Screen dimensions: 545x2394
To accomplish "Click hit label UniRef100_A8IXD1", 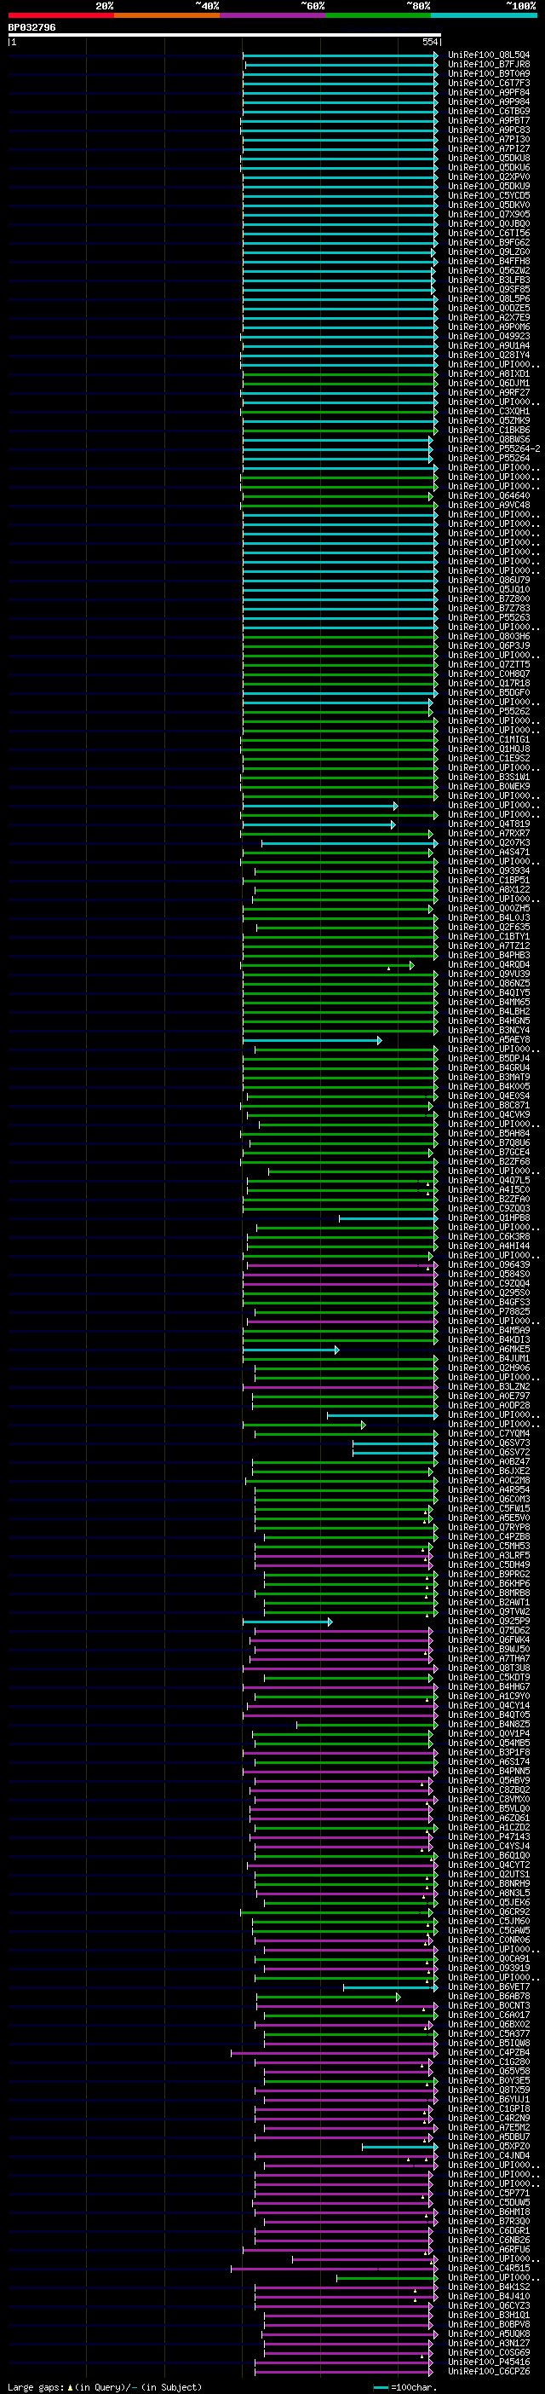I will coord(490,373).
